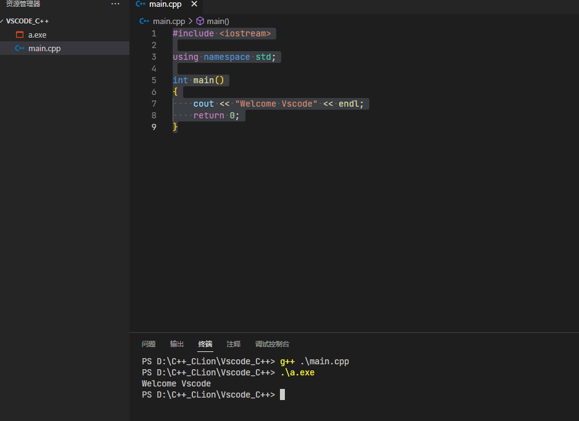Click the C++ icon beside main.cpp in Explorer
Viewport: 579px width, 421px height.
pos(20,48)
